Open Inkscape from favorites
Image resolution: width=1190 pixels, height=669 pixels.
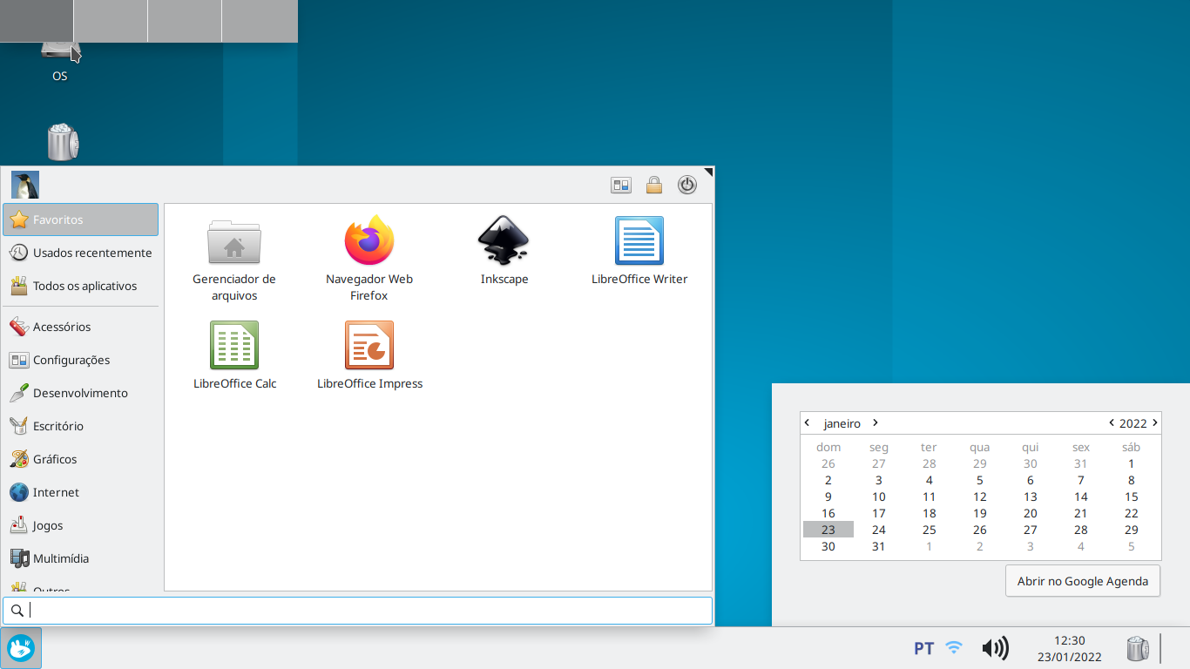(x=504, y=252)
